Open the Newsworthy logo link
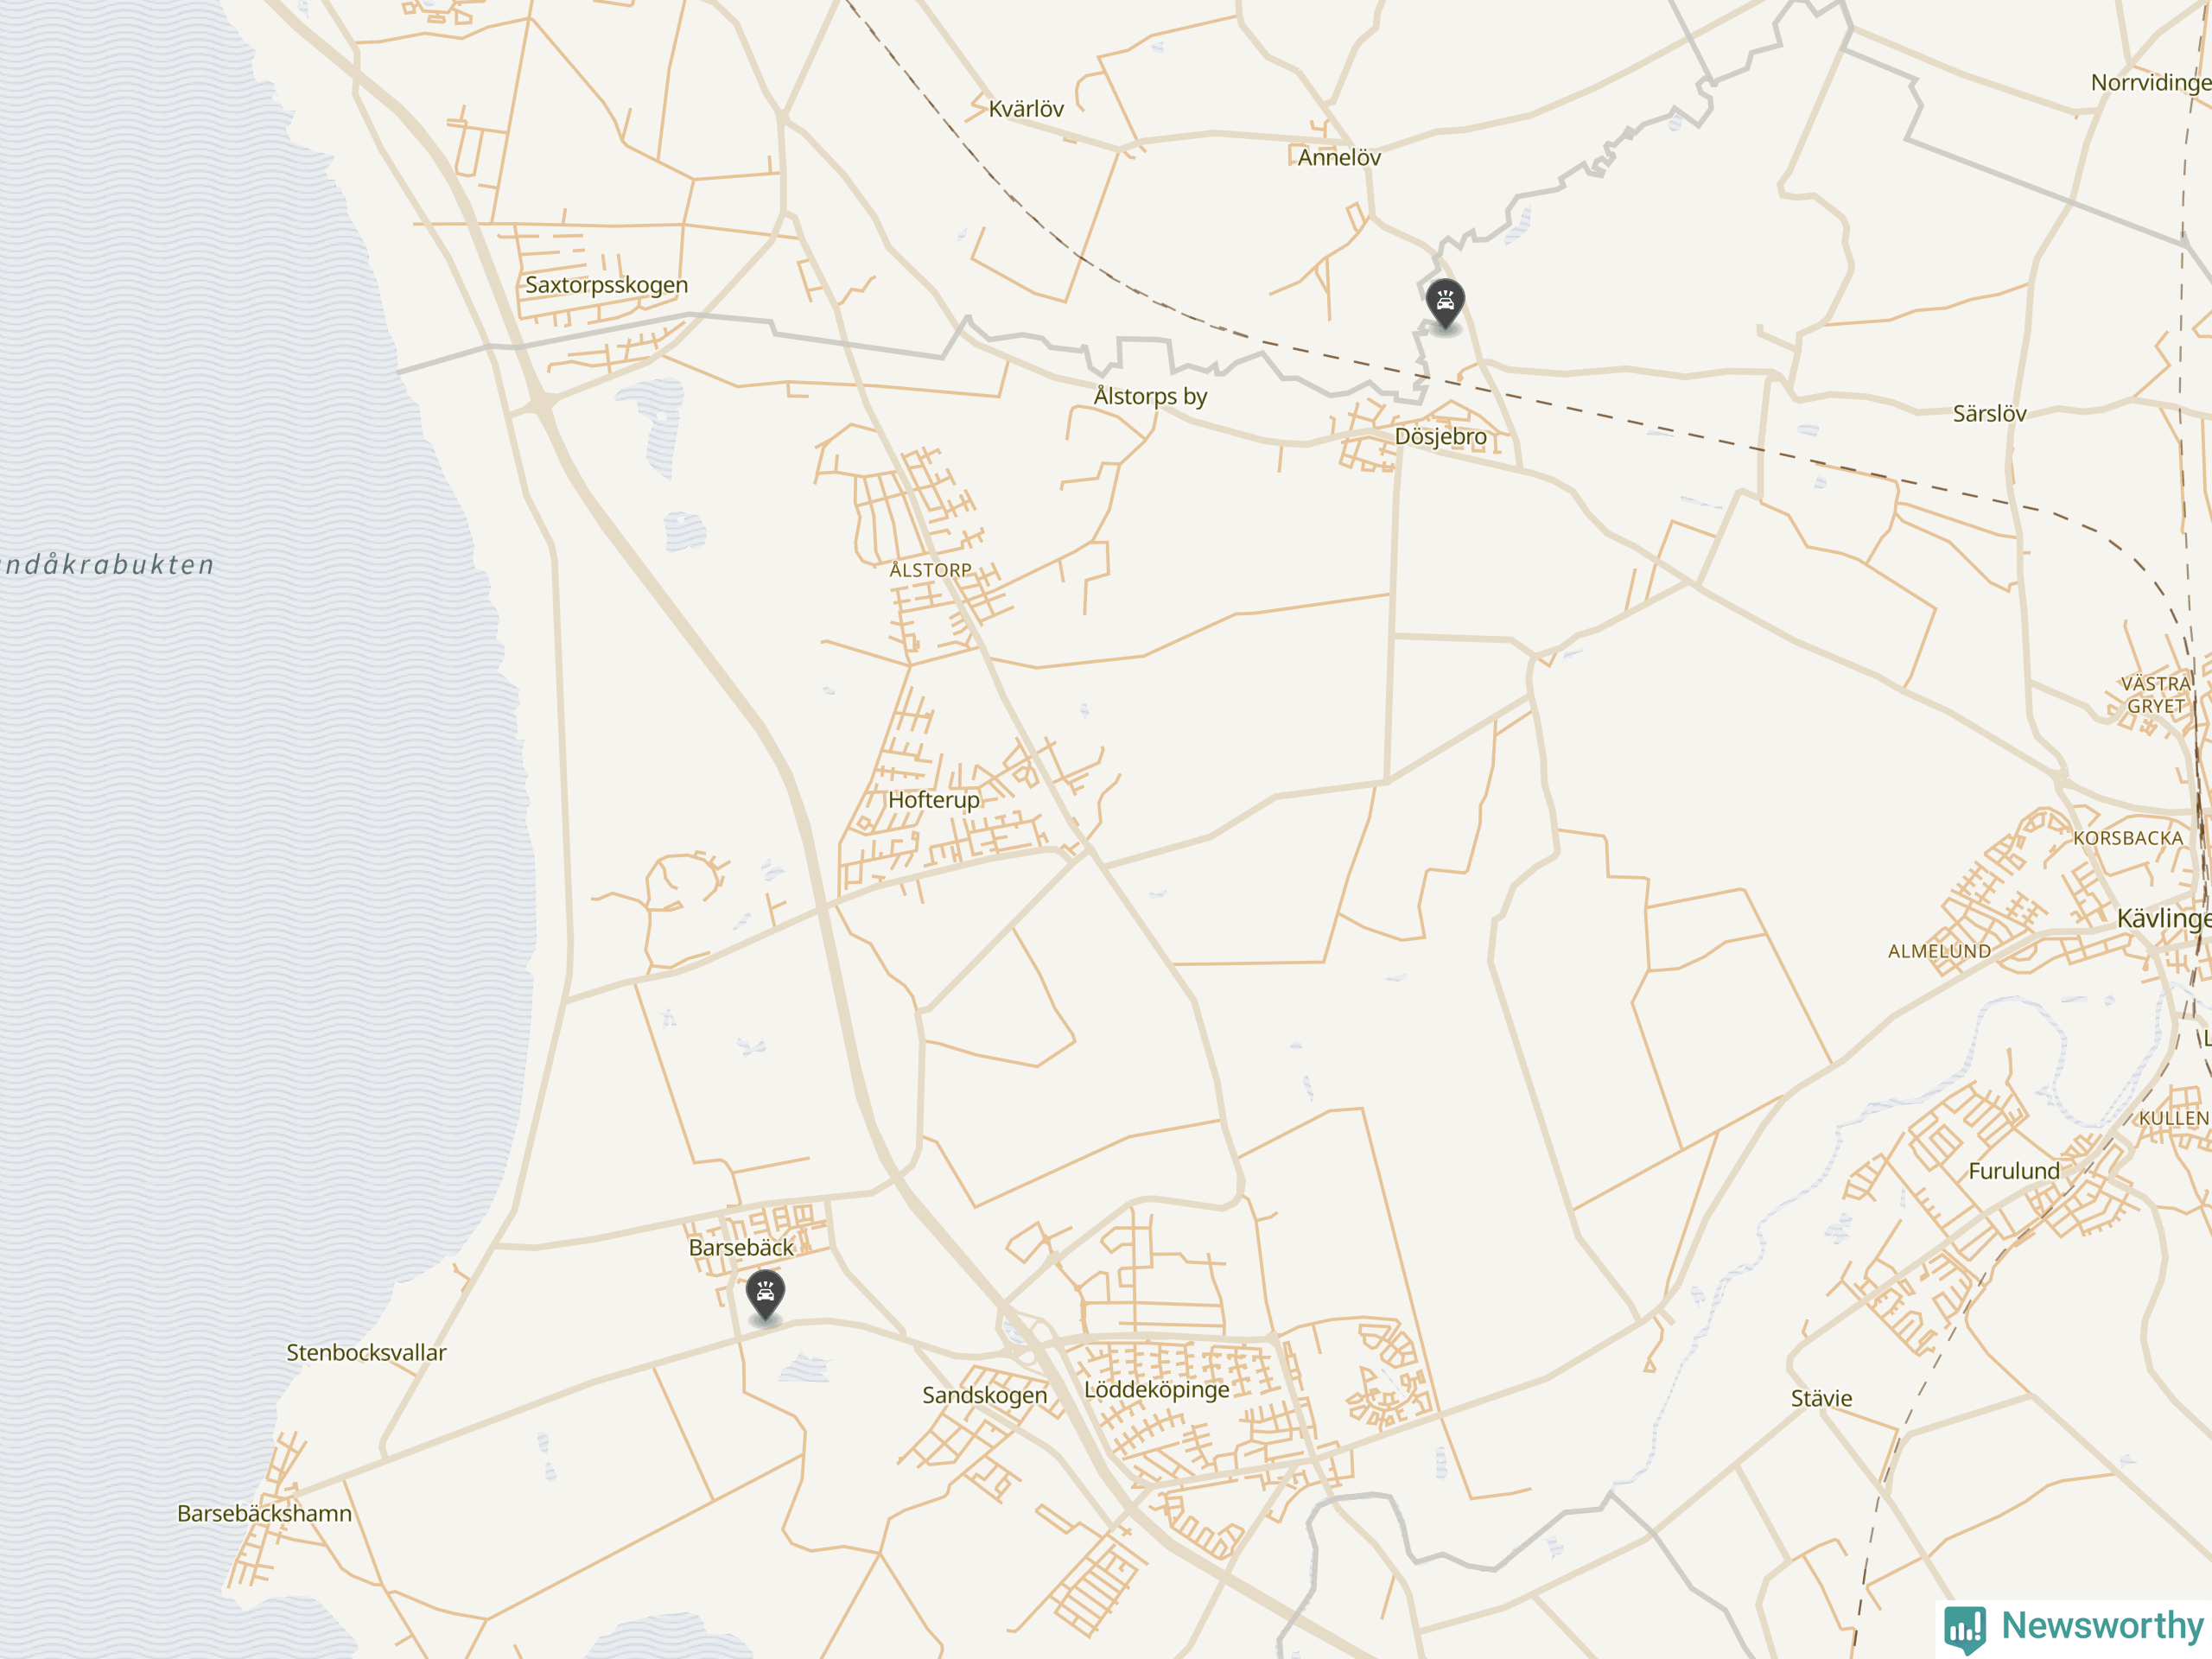 tap(2075, 1626)
